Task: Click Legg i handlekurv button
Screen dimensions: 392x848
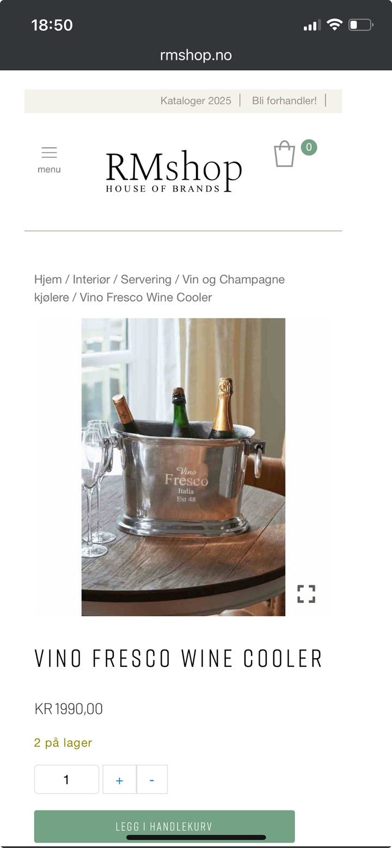Action: pos(164,826)
